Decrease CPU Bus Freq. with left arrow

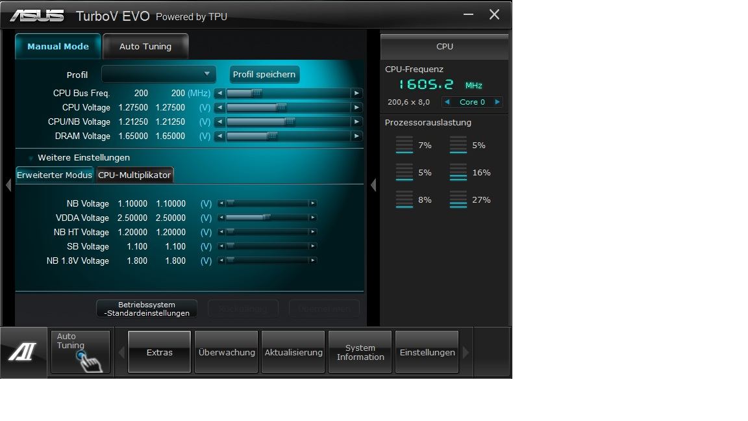click(x=219, y=93)
